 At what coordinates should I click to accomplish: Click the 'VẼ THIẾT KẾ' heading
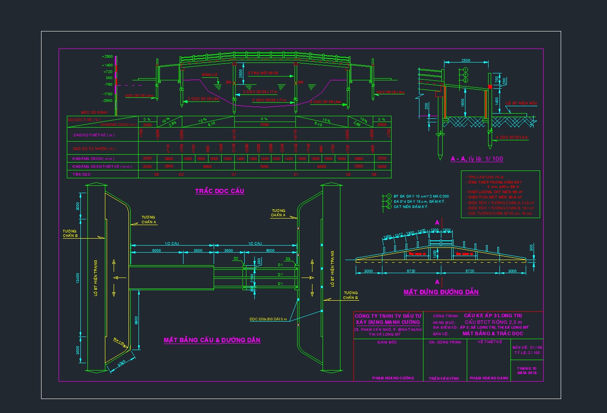point(490,342)
